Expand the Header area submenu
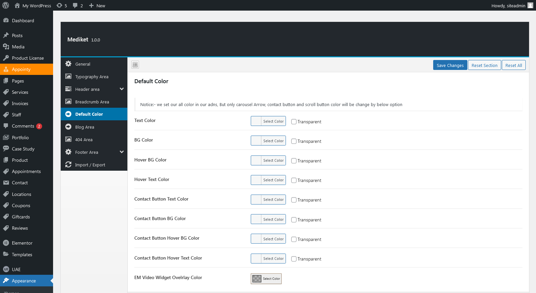The height and width of the screenshot is (293, 536). click(x=122, y=89)
